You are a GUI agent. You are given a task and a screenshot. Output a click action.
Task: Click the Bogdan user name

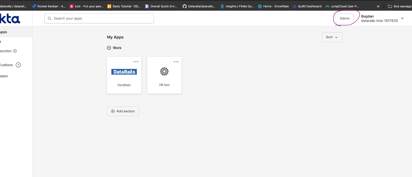point(367,16)
